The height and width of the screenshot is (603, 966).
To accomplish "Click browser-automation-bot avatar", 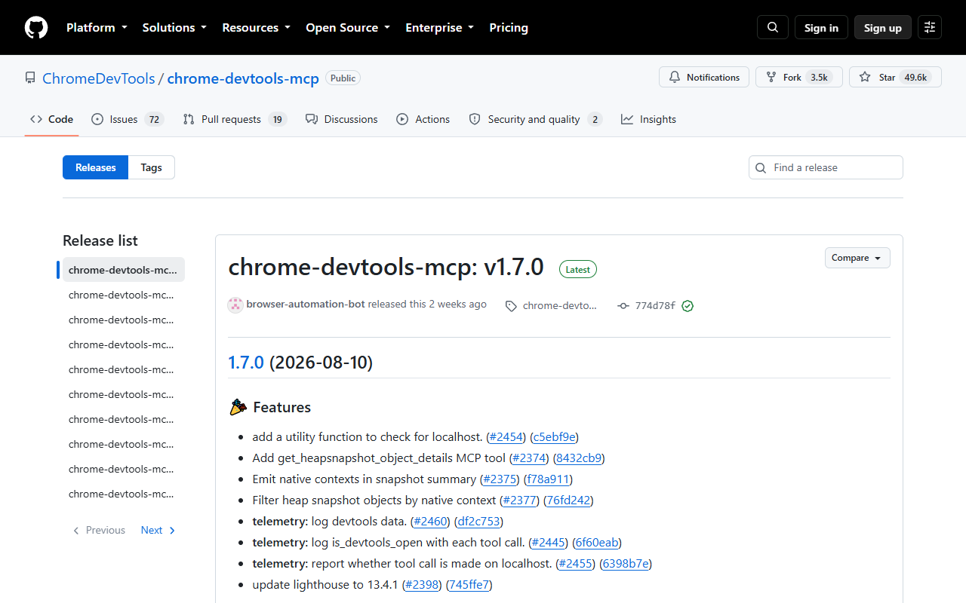I will 235,305.
